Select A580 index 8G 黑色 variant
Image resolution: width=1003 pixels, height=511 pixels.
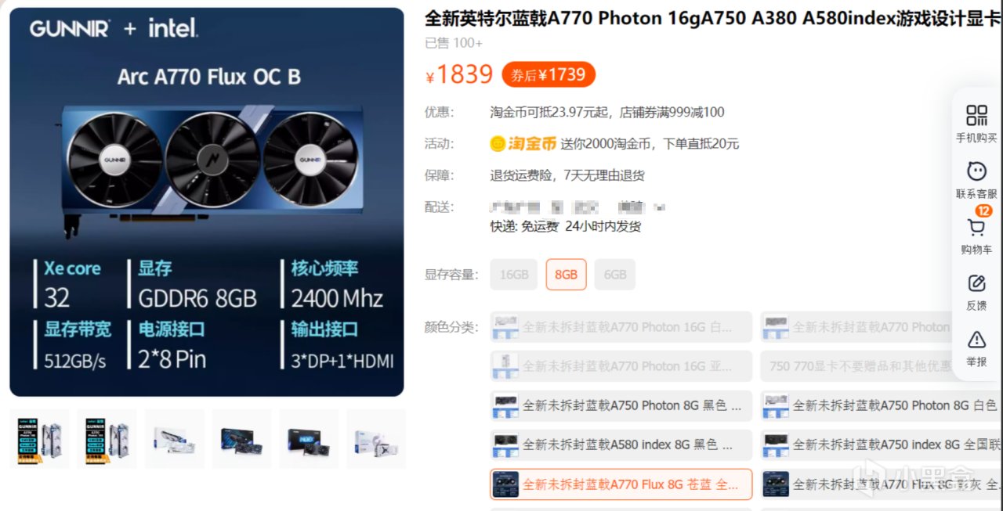point(621,444)
